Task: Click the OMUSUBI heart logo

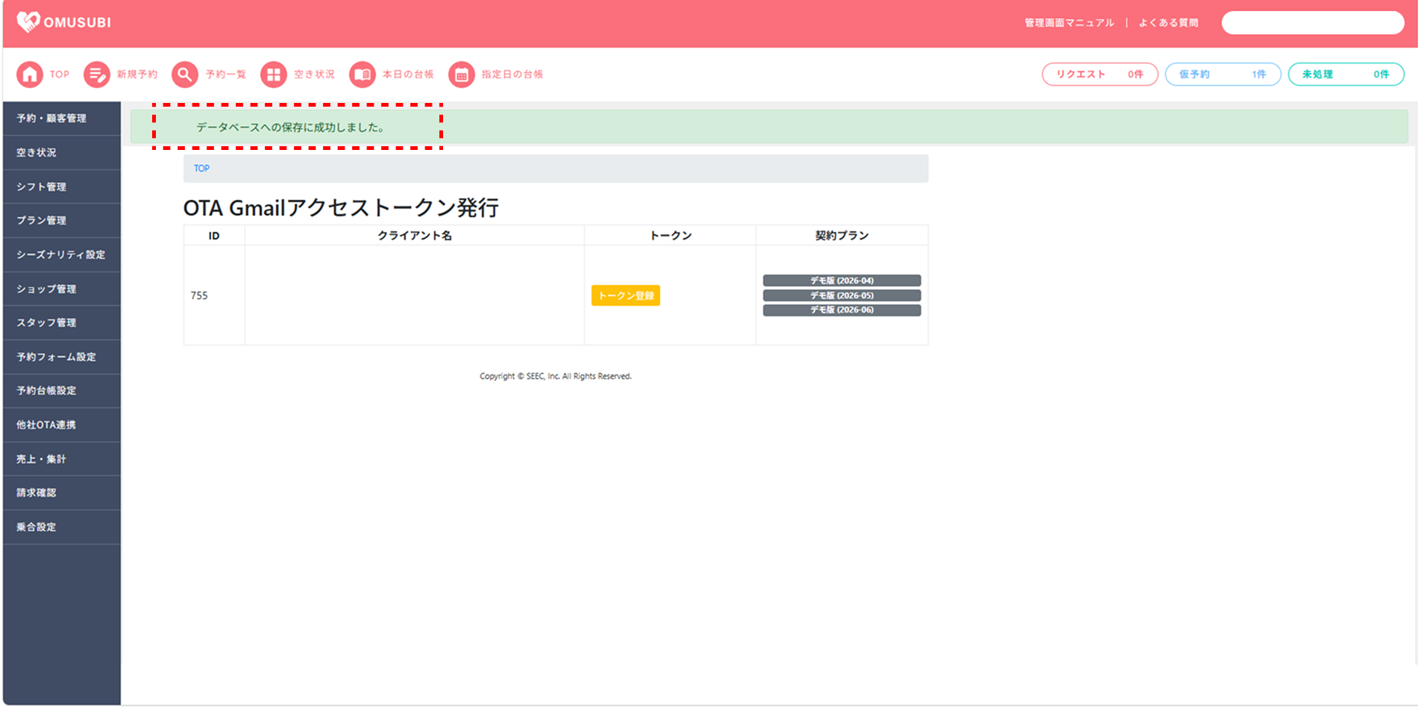Action: [28, 22]
